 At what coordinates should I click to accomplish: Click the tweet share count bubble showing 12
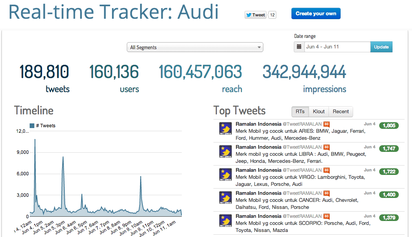point(272,15)
